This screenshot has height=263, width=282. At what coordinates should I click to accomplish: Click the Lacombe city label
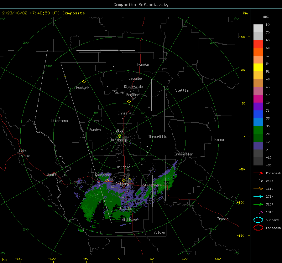coord(135,78)
